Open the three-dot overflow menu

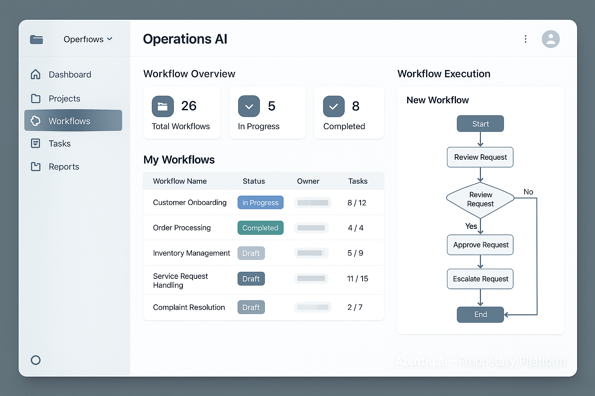525,39
